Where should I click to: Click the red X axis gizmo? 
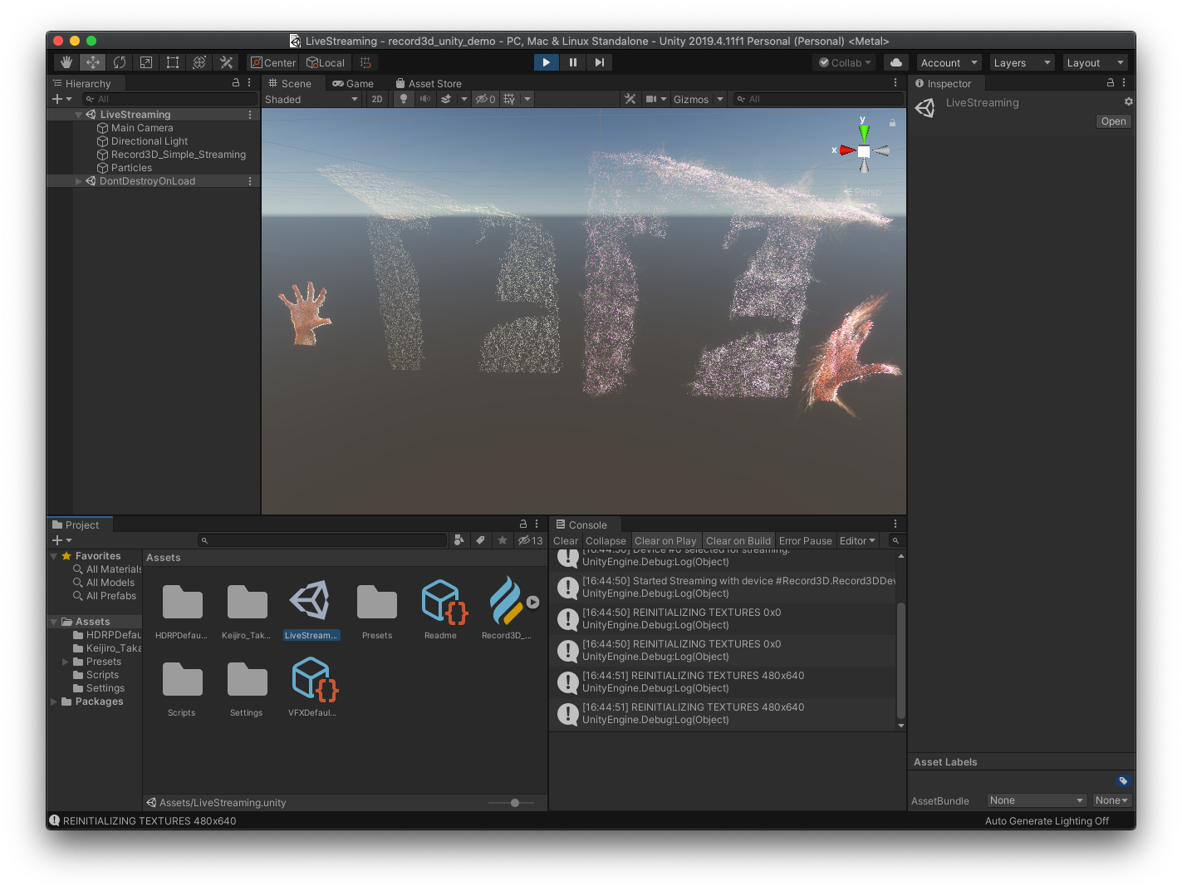coord(847,150)
